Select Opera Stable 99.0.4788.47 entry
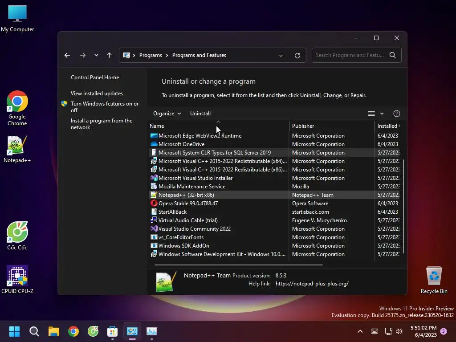Viewport: 456px width, 342px height. 274,203
